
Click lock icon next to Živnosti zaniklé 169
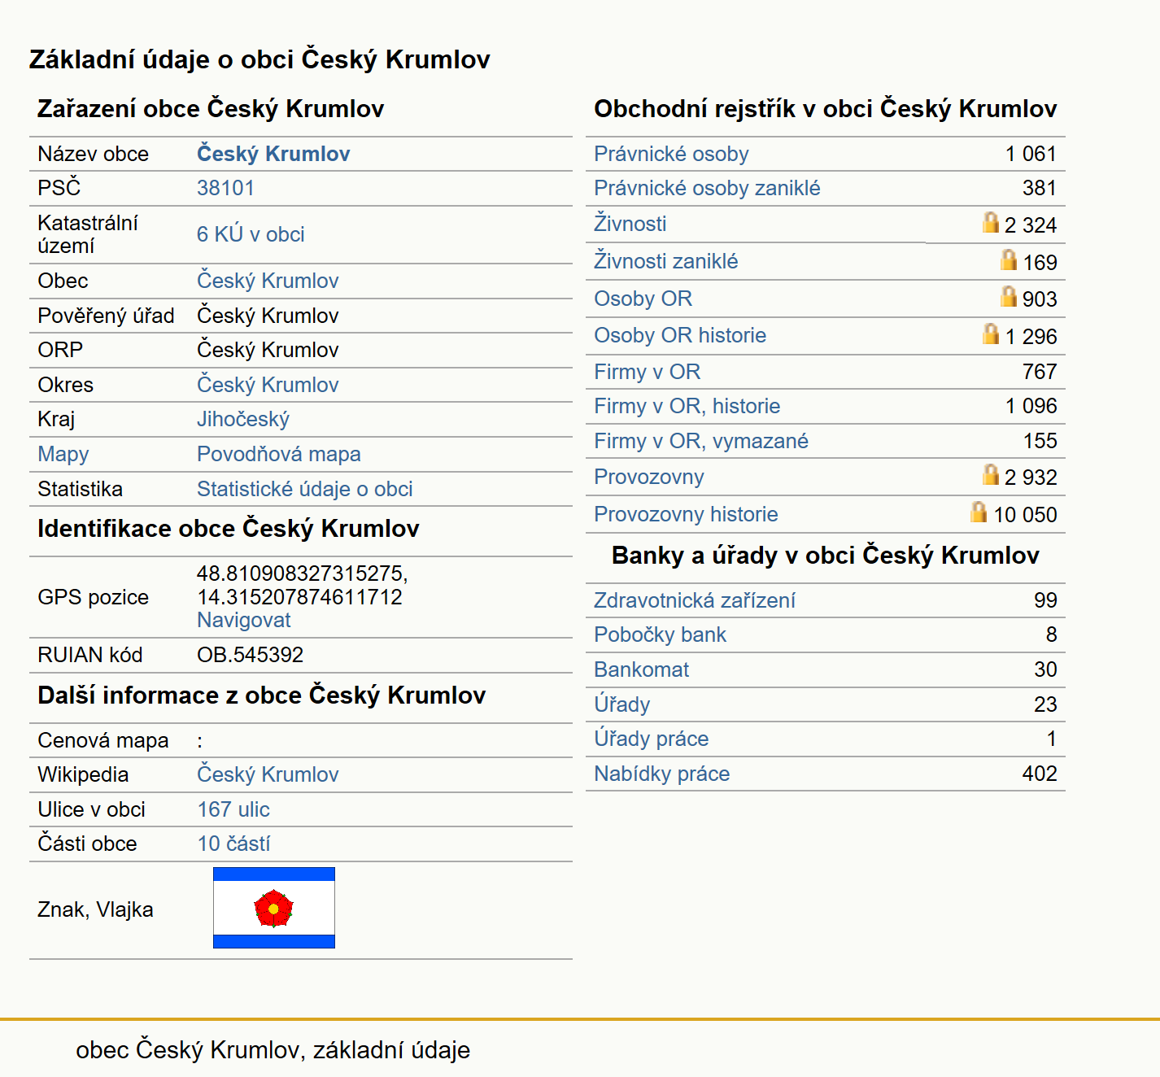tap(1009, 259)
